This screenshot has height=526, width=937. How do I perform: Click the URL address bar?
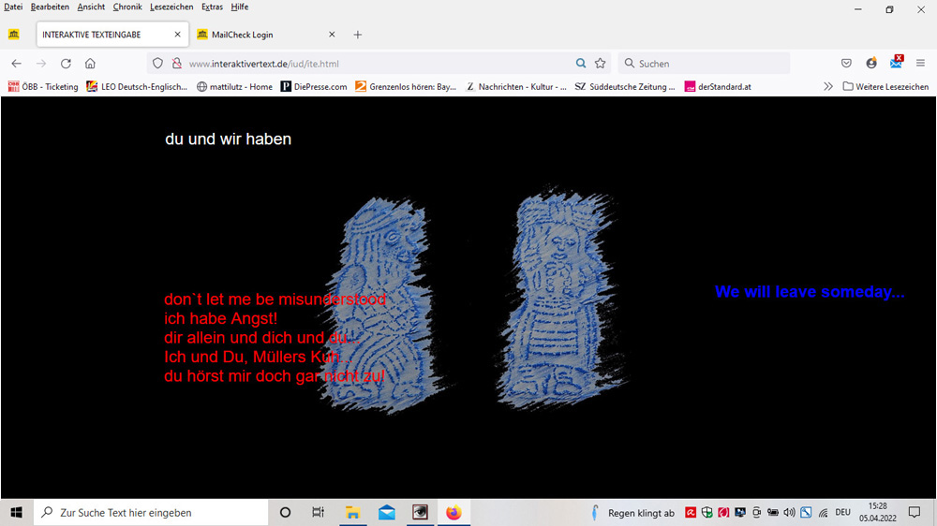(x=375, y=64)
